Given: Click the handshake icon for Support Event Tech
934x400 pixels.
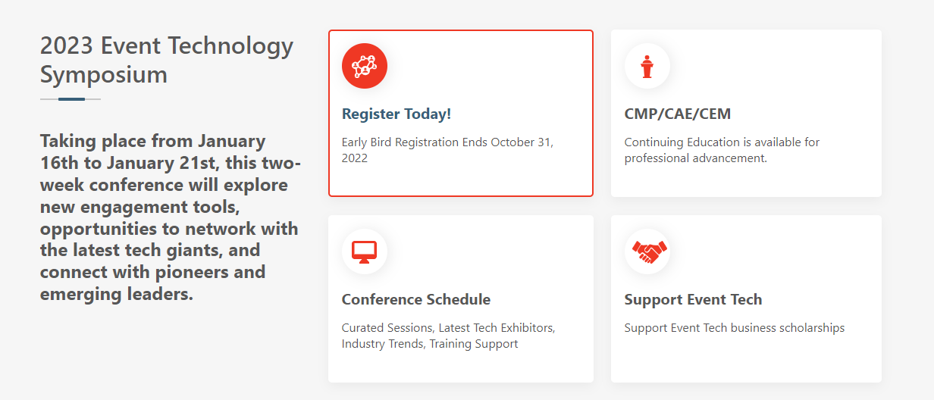Looking at the screenshot, I should pyautogui.click(x=647, y=252).
